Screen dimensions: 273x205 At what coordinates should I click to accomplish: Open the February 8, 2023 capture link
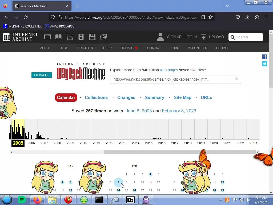pos(179,111)
